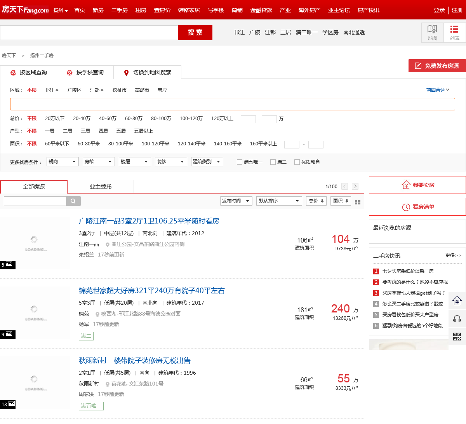
Task: Check the 优质教育 checkbox
Action: click(x=297, y=162)
